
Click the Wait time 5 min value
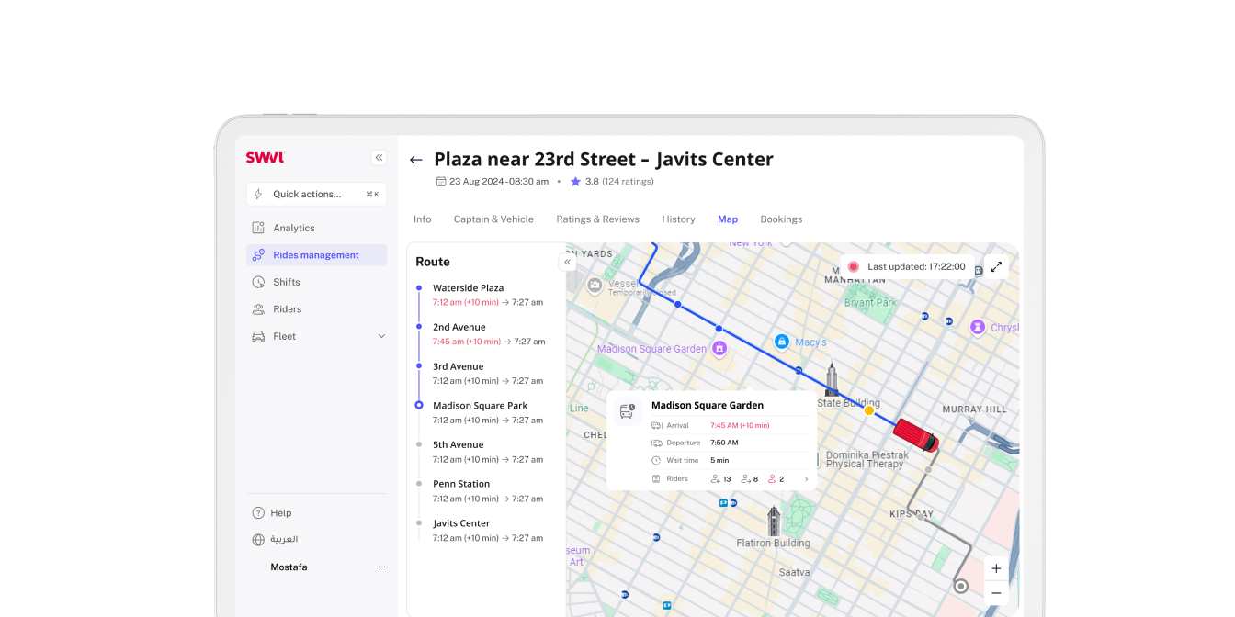coord(719,460)
